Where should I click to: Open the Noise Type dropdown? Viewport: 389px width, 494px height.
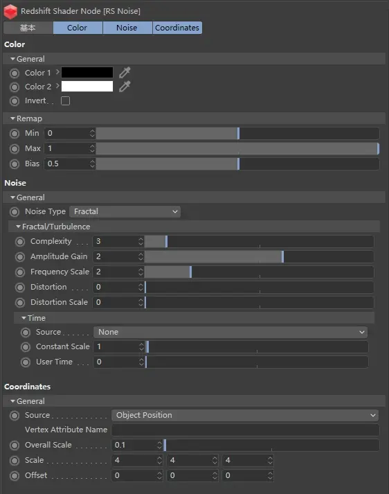125,211
